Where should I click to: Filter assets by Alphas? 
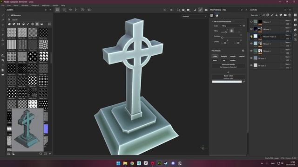pos(33,24)
